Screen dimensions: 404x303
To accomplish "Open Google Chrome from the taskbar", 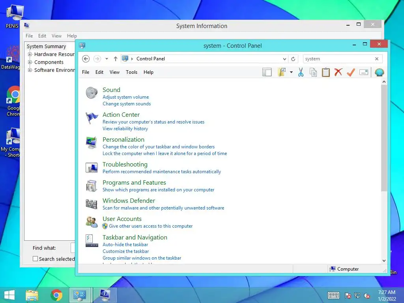I will (x=56, y=295).
